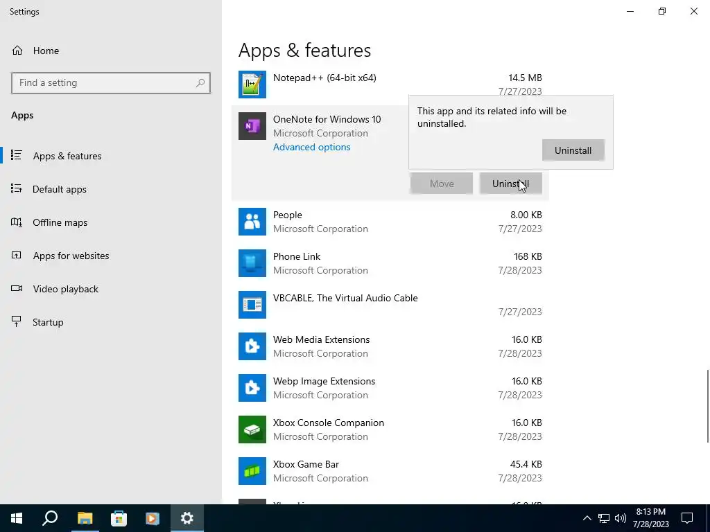710x532 pixels.
Task: Click the Xbox Console Companion icon
Action: click(x=252, y=429)
